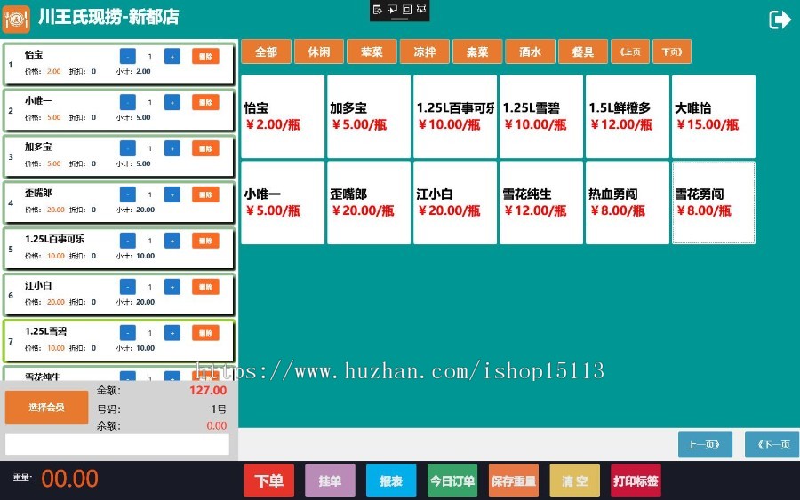The image size is (800, 500).
Task: Delete 江小白 from the order list
Action: [x=205, y=287]
